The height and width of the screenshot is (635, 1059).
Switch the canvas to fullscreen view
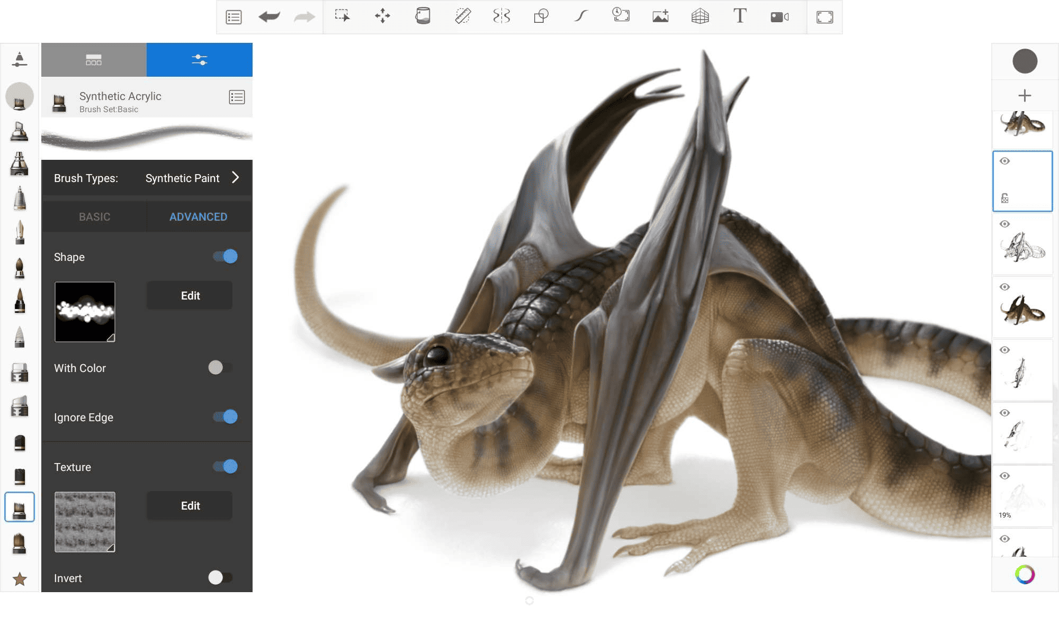(x=824, y=16)
